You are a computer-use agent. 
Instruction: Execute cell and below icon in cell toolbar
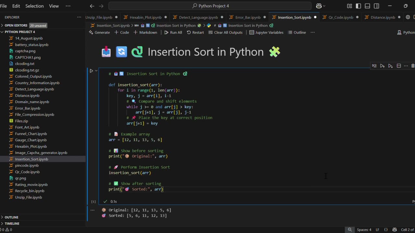pos(390,66)
